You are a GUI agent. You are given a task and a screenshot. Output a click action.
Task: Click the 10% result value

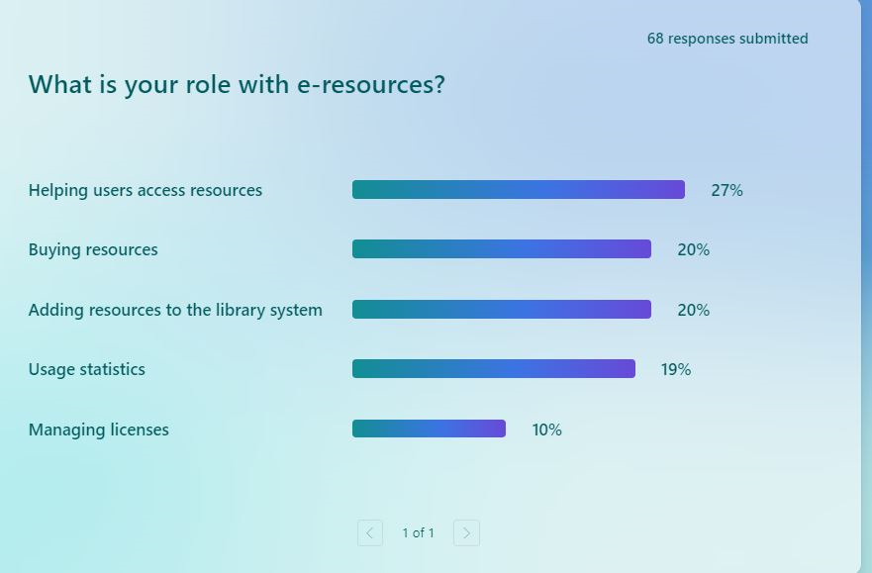pyautogui.click(x=546, y=430)
